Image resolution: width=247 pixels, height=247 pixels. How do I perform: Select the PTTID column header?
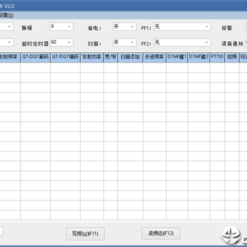point(217,58)
